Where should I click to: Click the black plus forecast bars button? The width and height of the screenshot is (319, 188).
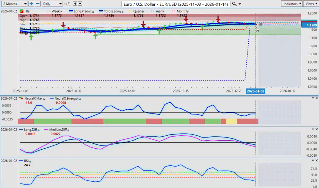(x=75, y=4)
